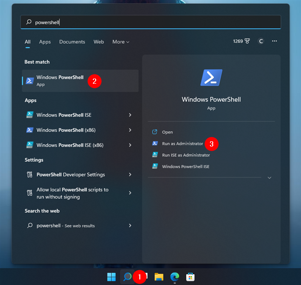Switch to the All tab
Viewport: 301px width, 285px height.
pos(27,42)
